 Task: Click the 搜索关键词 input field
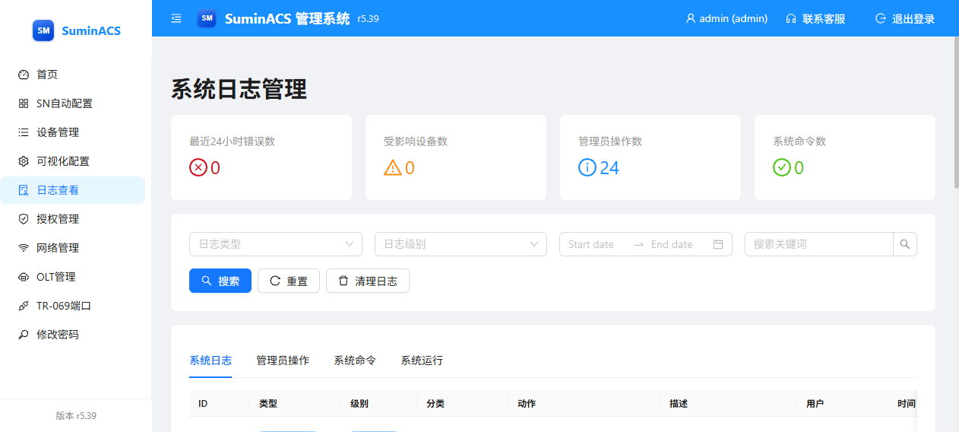pos(818,244)
